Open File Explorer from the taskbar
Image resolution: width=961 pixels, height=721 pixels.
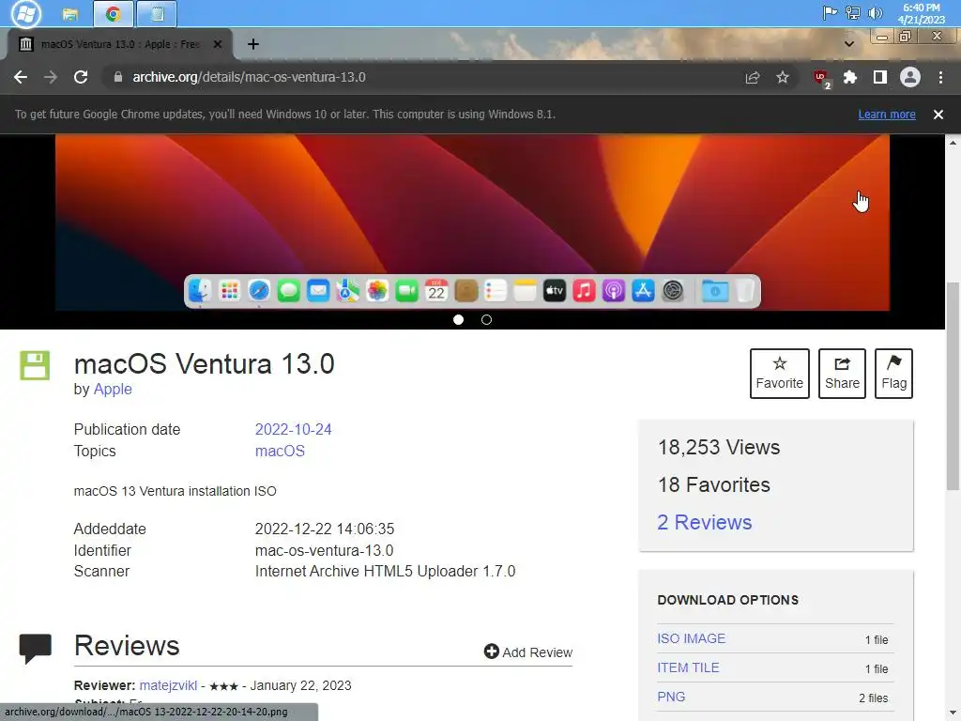coord(70,13)
